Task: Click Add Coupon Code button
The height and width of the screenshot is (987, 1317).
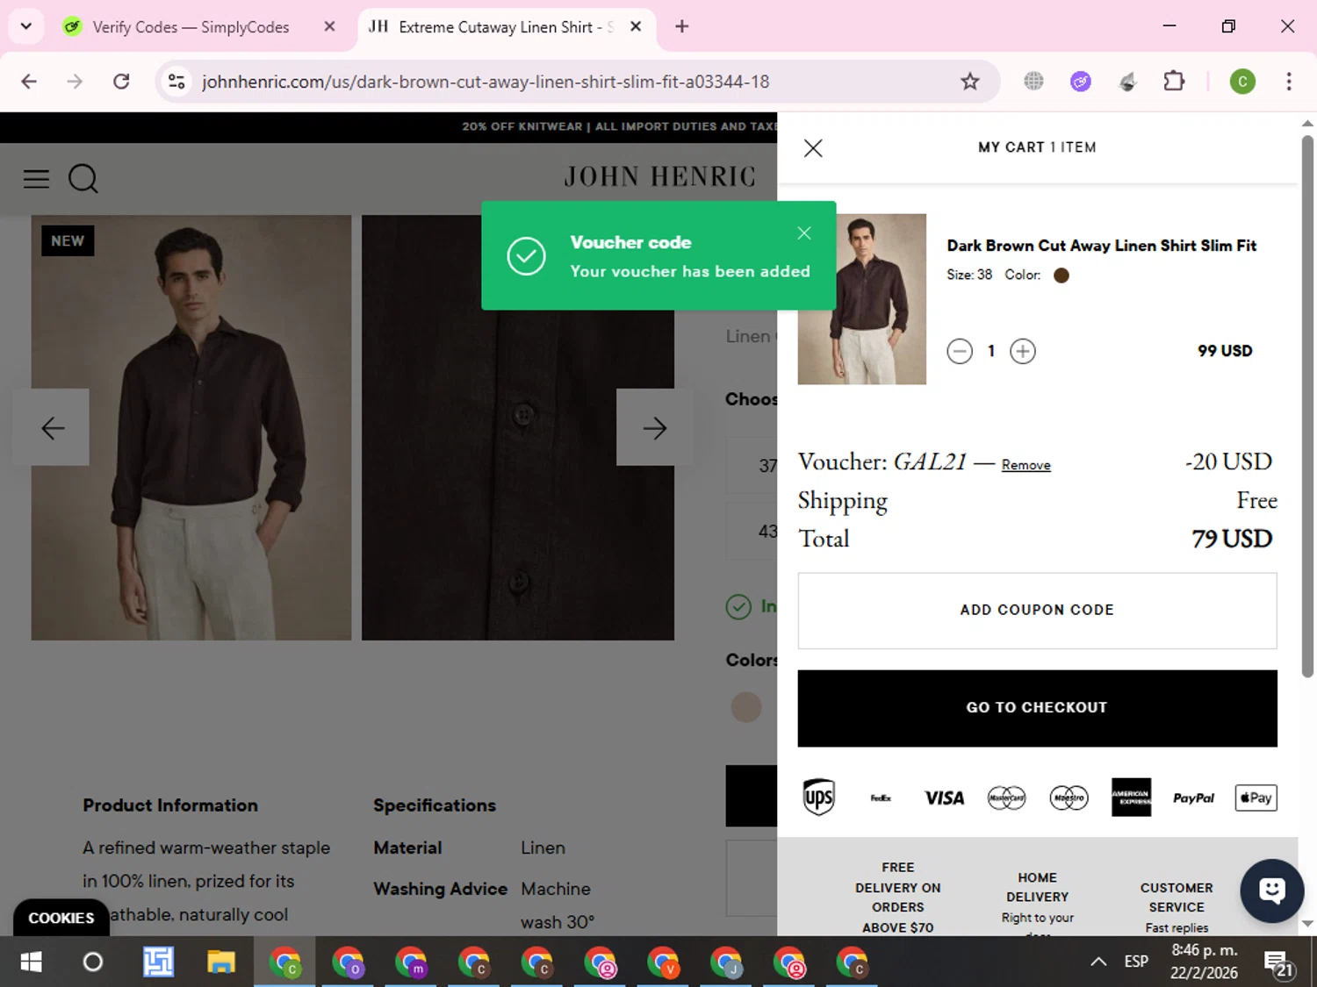Action: coord(1037,611)
